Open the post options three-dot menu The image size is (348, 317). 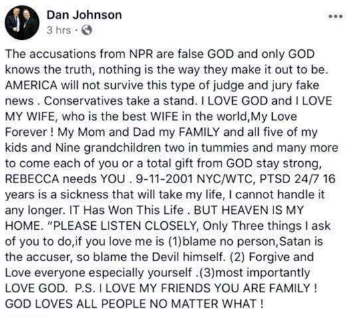coord(336,16)
